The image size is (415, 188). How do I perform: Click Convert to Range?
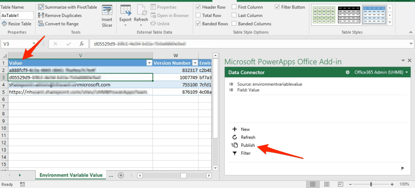coord(58,24)
